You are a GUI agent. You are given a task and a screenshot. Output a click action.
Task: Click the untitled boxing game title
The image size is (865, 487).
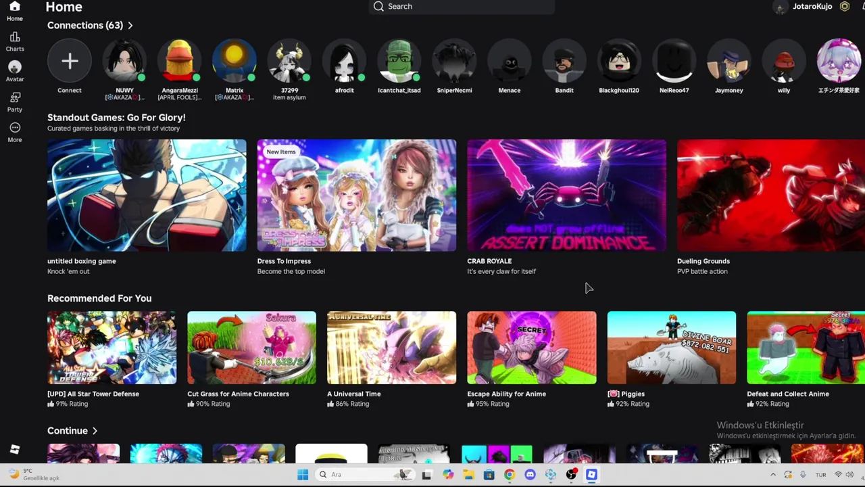(x=82, y=261)
